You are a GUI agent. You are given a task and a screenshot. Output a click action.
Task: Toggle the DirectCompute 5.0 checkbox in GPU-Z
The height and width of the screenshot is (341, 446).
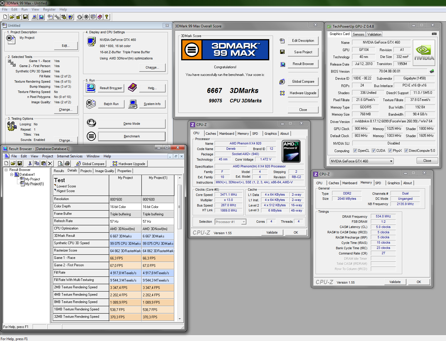tap(406, 151)
